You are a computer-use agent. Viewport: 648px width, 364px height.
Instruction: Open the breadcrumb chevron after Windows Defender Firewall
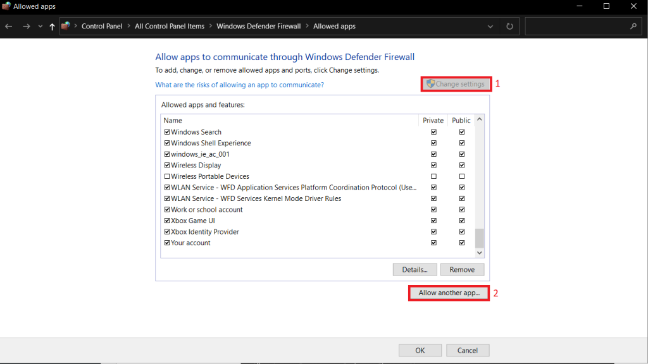pyautogui.click(x=309, y=26)
